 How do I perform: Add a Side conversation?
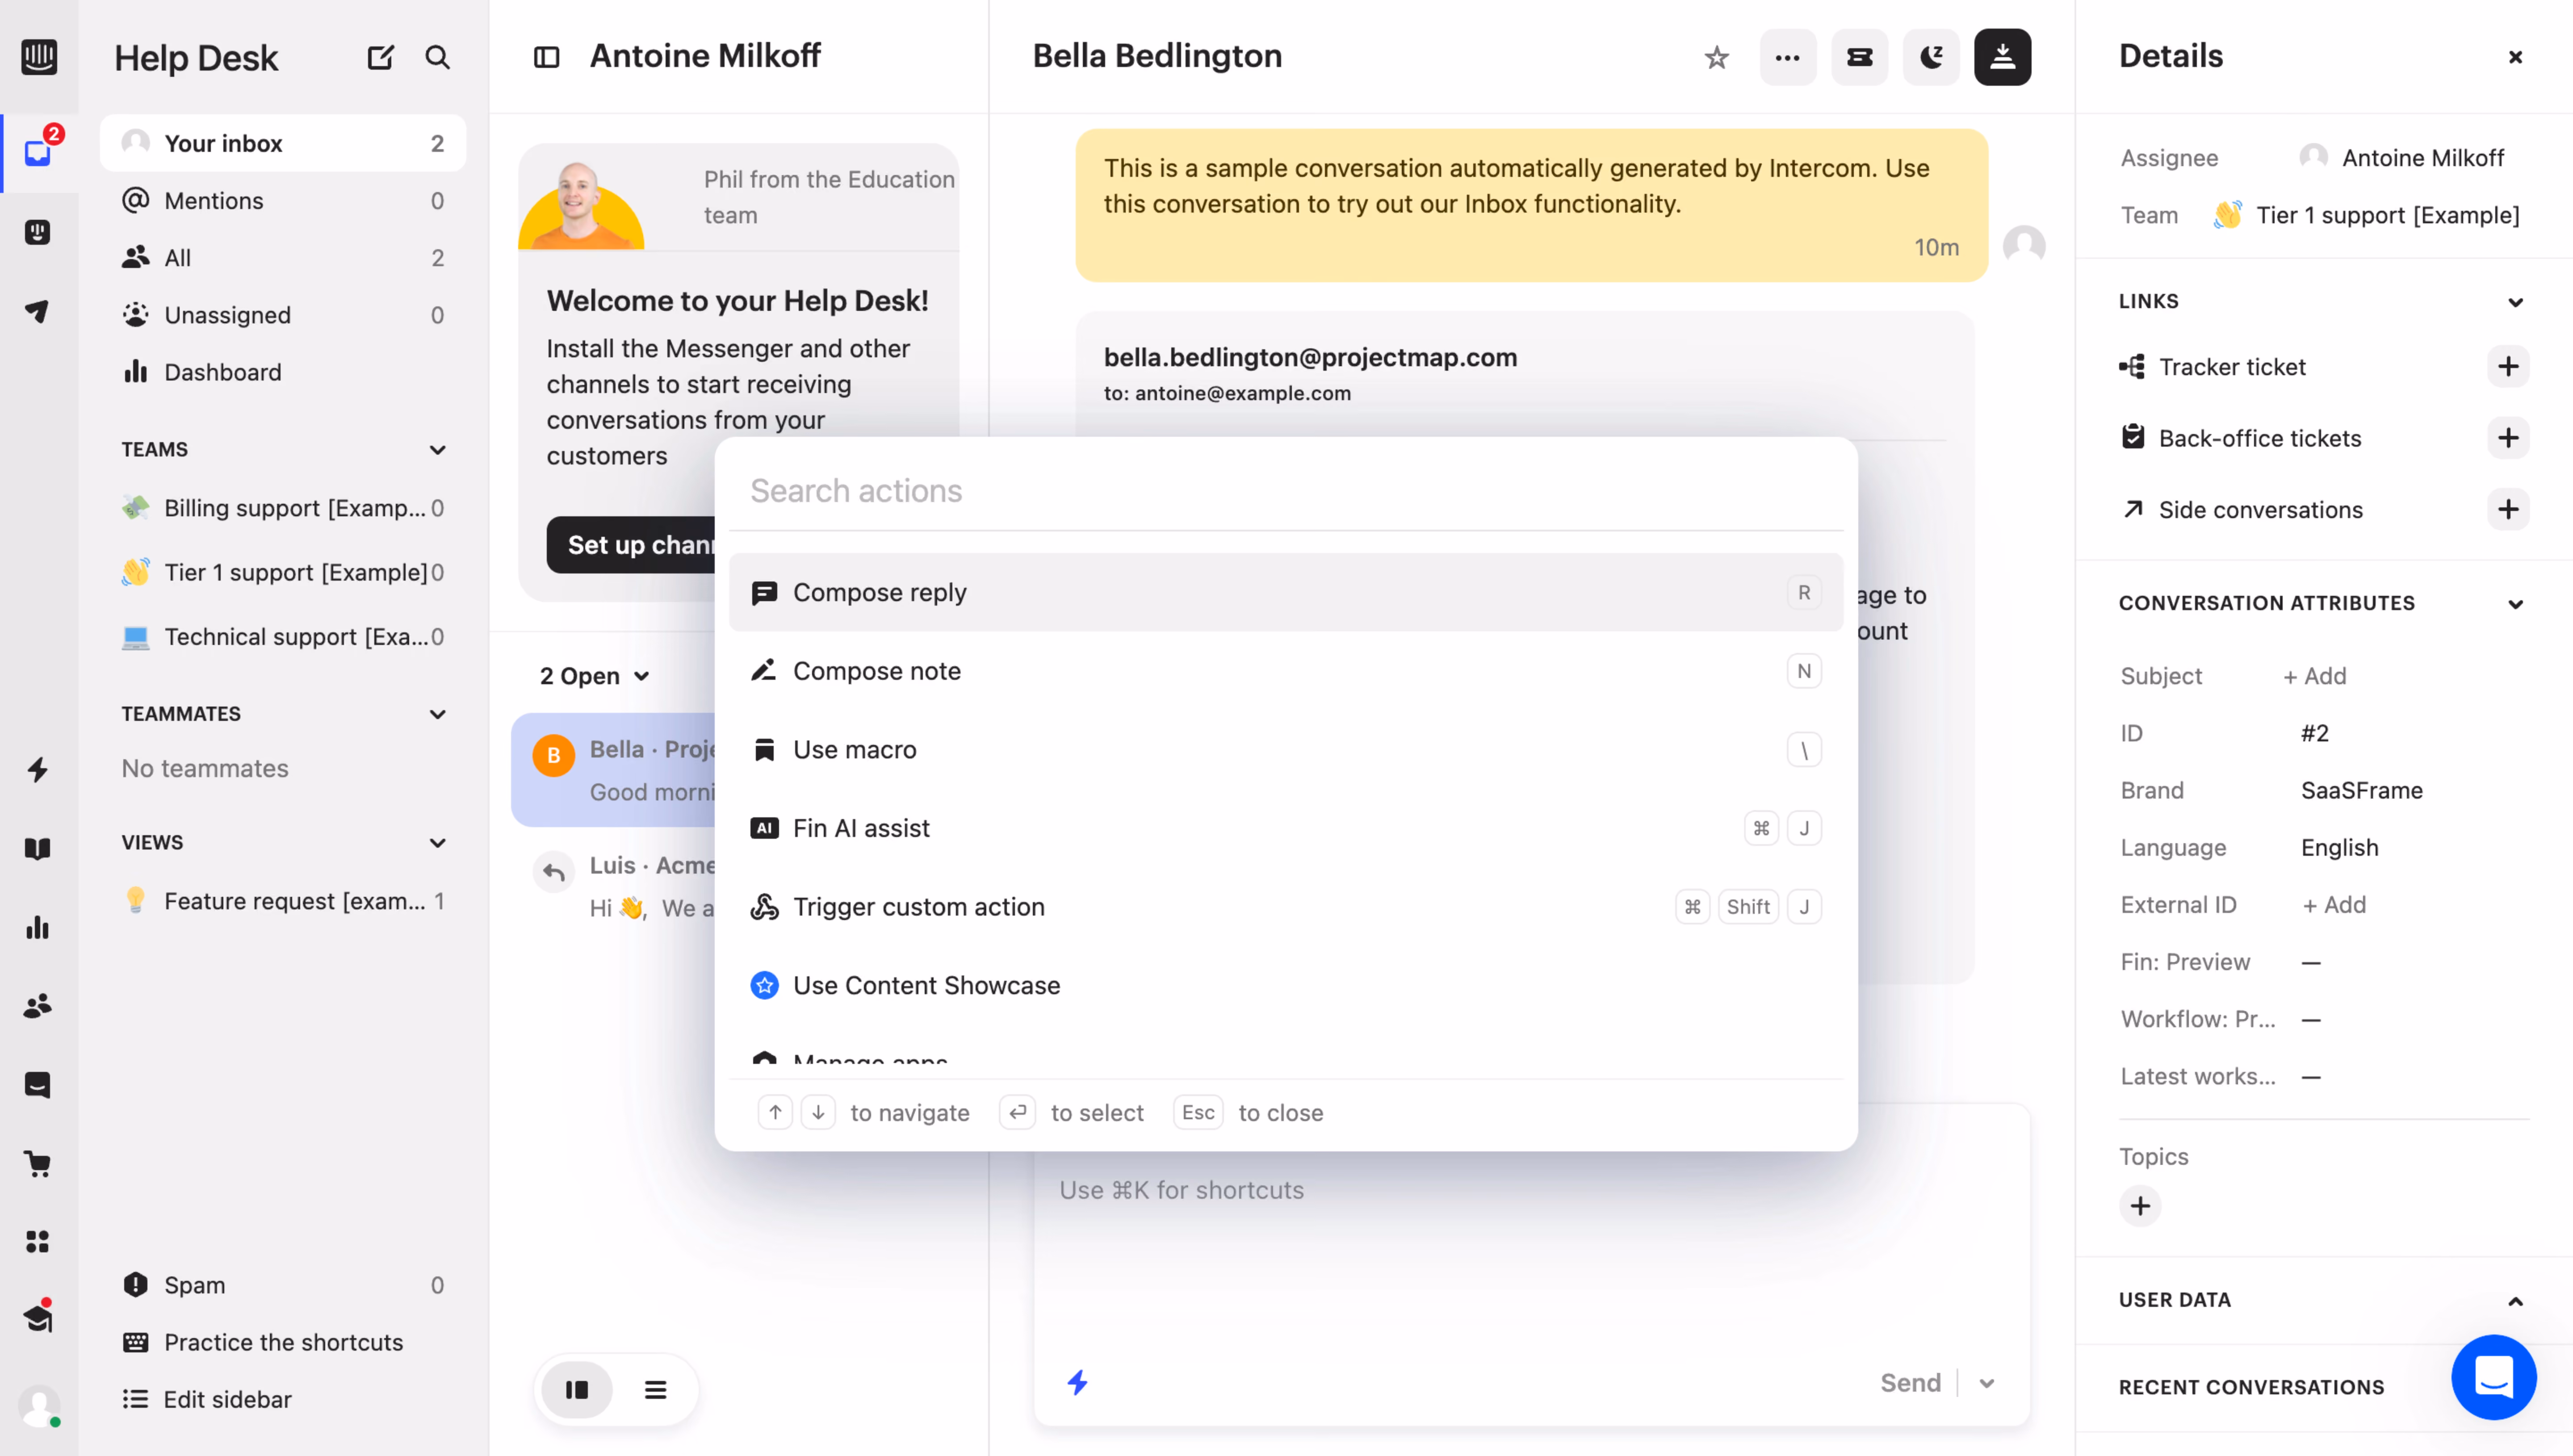2507,510
